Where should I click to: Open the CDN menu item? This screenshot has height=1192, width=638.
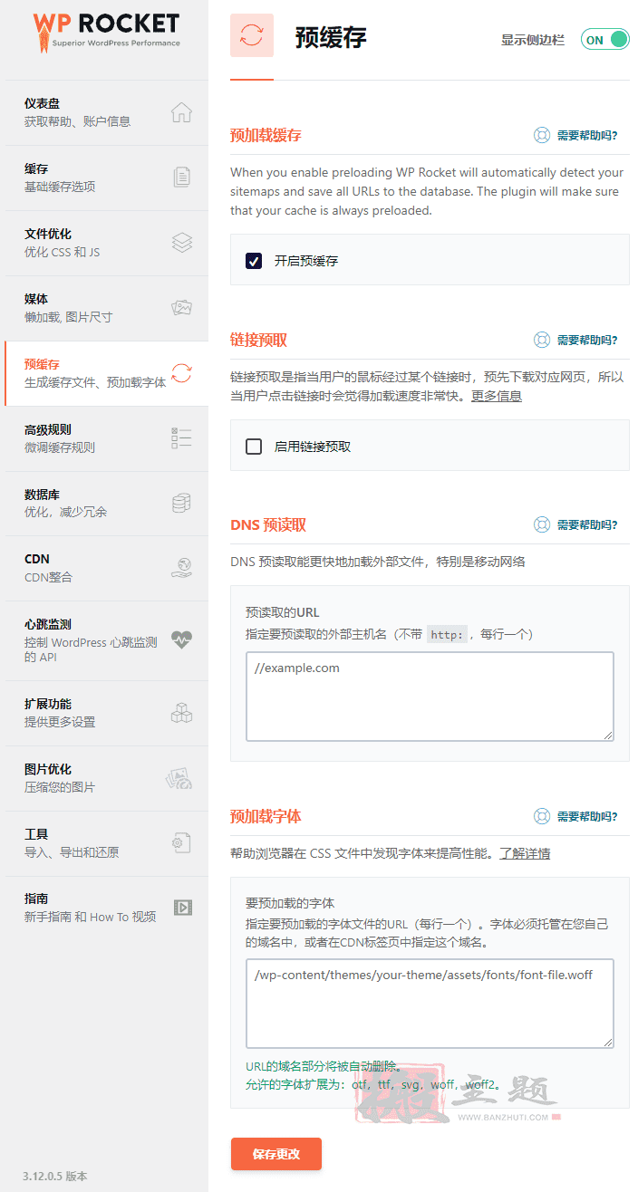[106, 568]
